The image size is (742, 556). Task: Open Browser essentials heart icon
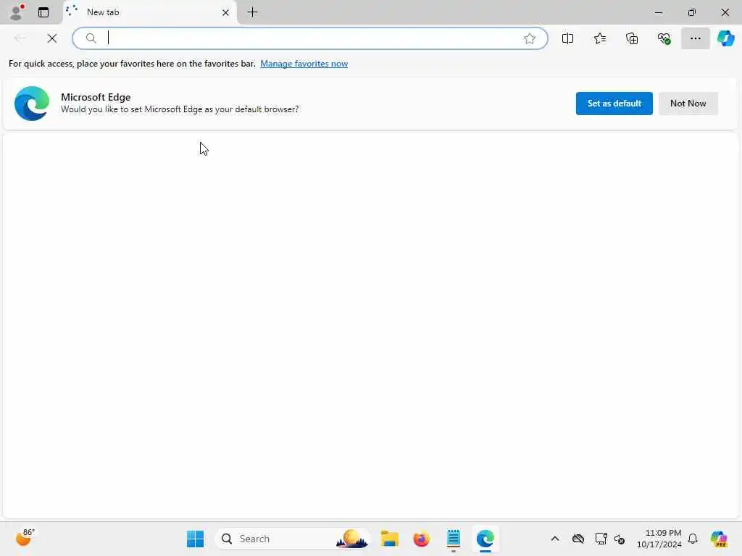tap(664, 38)
